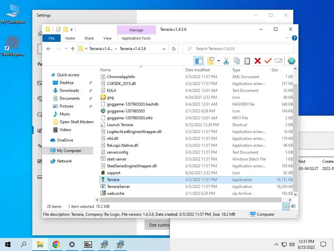Open the Music folder in sidebar
The width and height of the screenshot is (334, 251).
65,114
